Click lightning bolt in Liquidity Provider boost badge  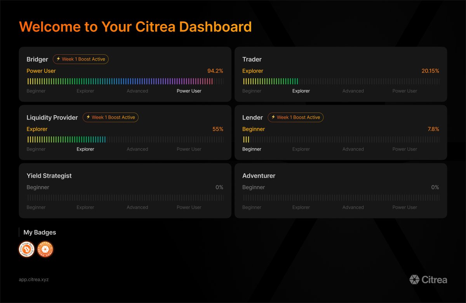coord(88,117)
